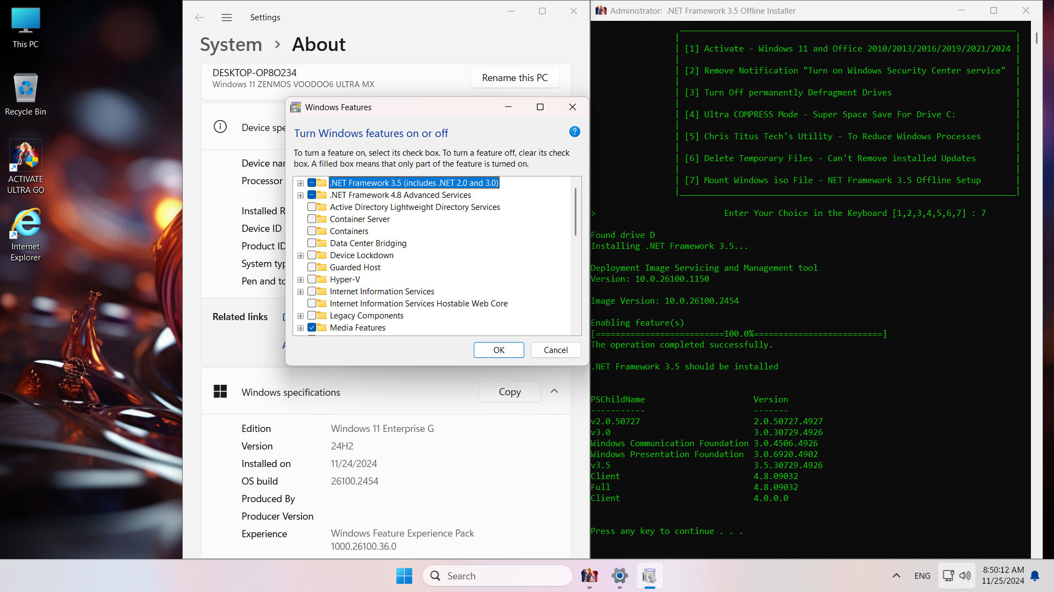Click Rename this PC button
1054x592 pixels.
[x=515, y=78]
